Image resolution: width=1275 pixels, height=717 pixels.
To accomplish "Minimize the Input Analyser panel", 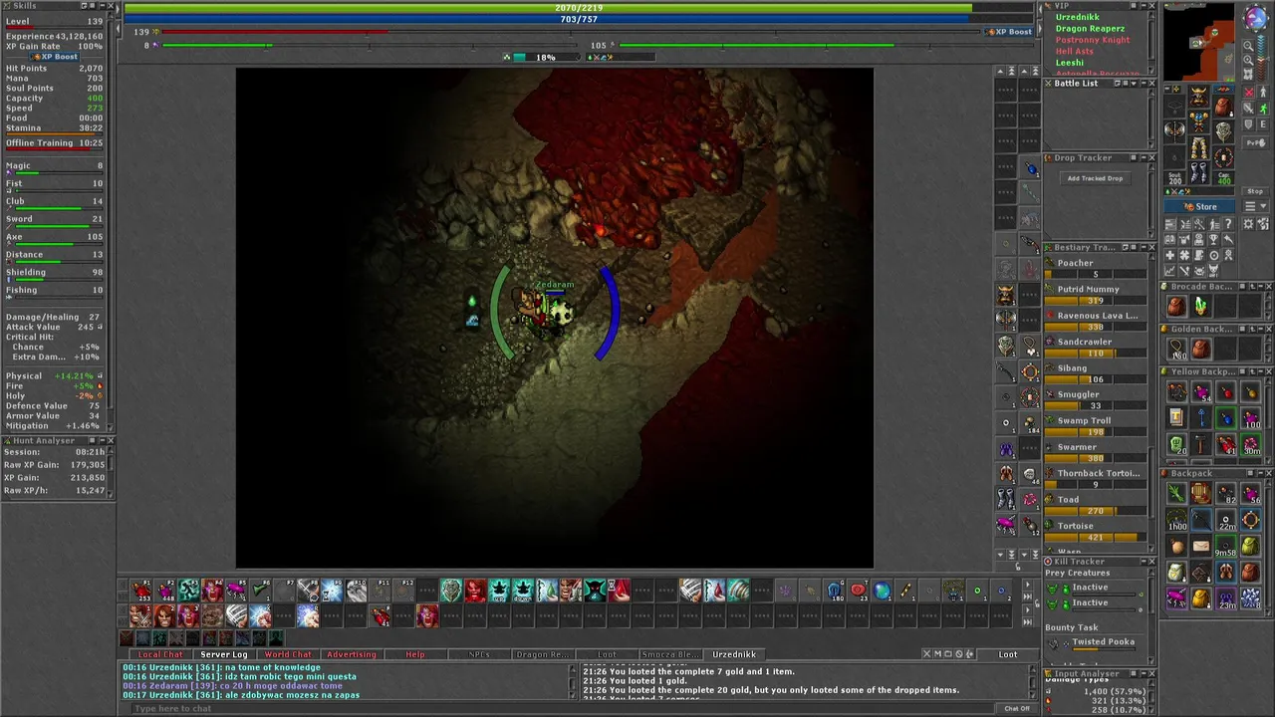I will (x=1143, y=674).
